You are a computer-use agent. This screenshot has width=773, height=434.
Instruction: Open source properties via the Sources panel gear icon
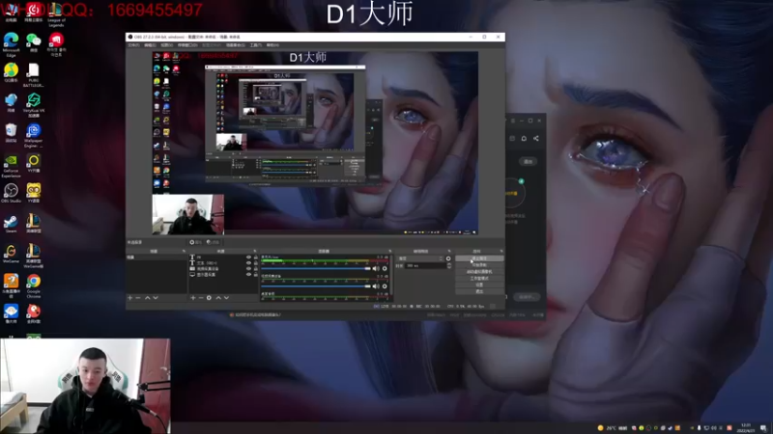click(209, 298)
